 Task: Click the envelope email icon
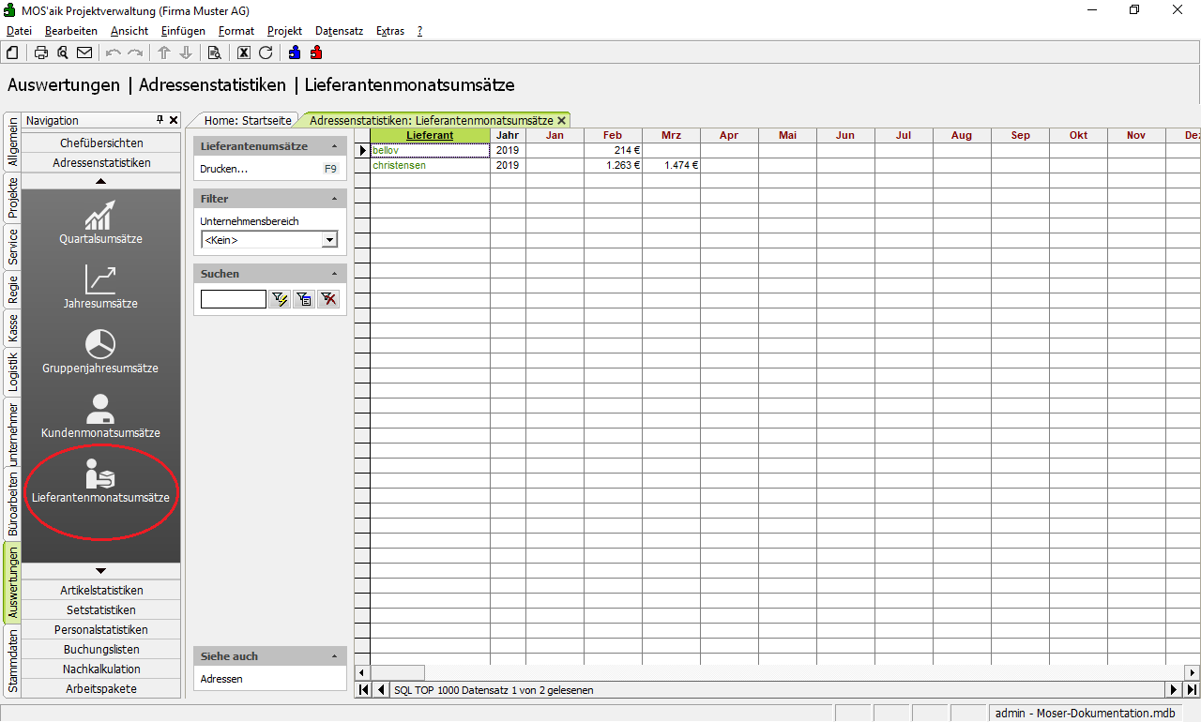[84, 53]
